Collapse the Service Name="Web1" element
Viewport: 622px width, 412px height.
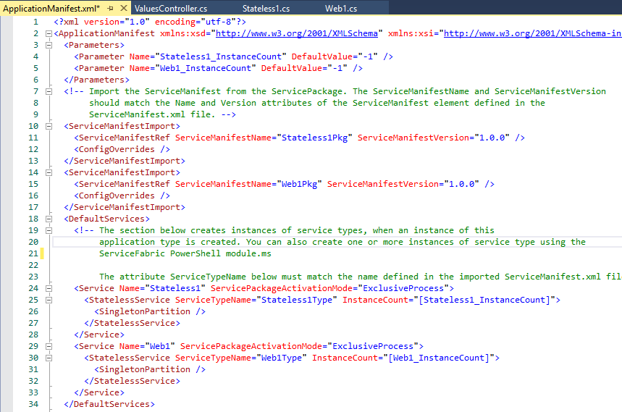49,346
